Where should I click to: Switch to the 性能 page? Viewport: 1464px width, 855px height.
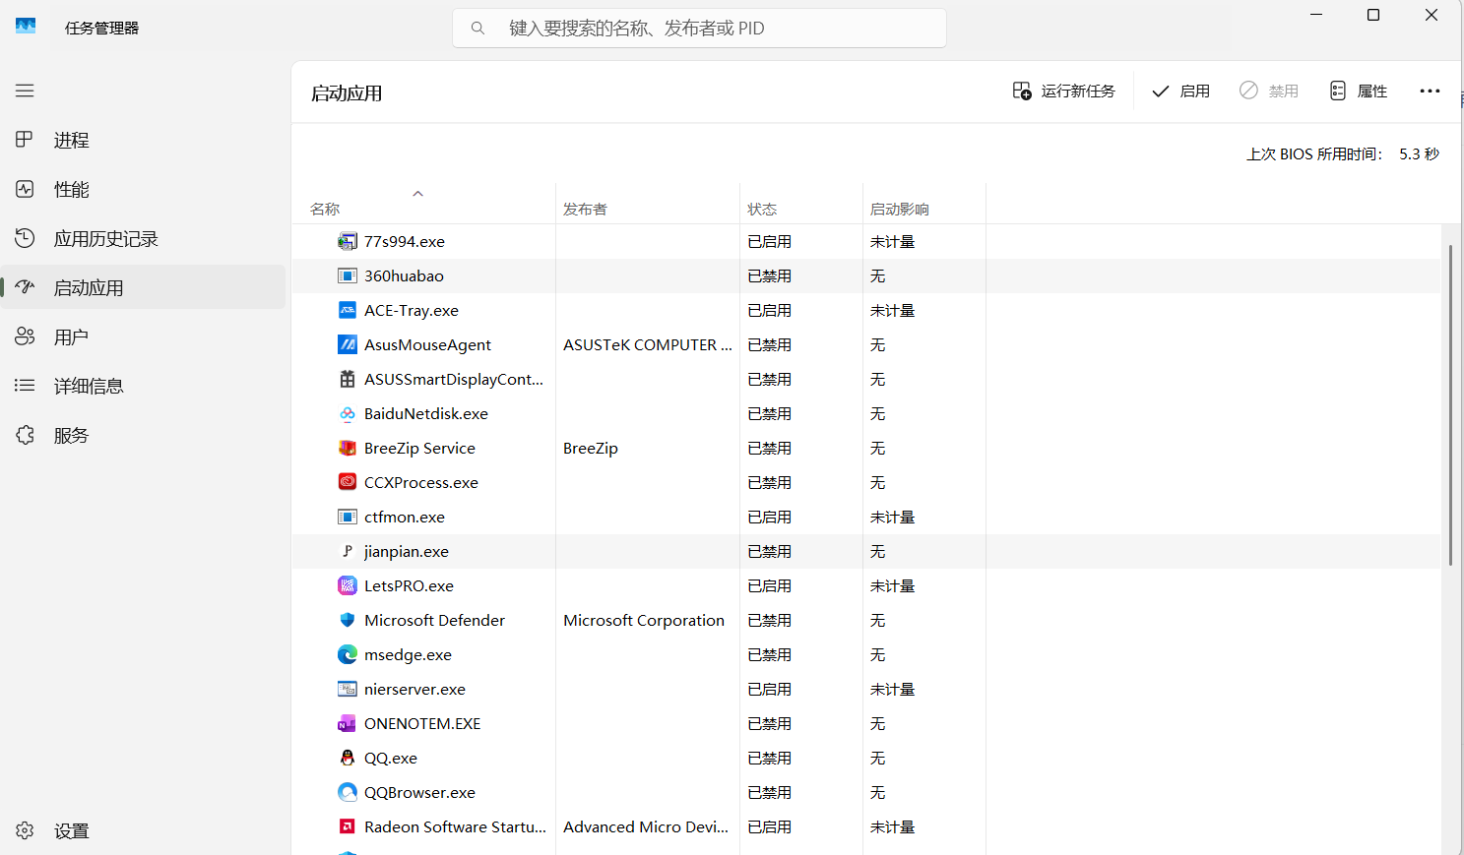point(143,189)
